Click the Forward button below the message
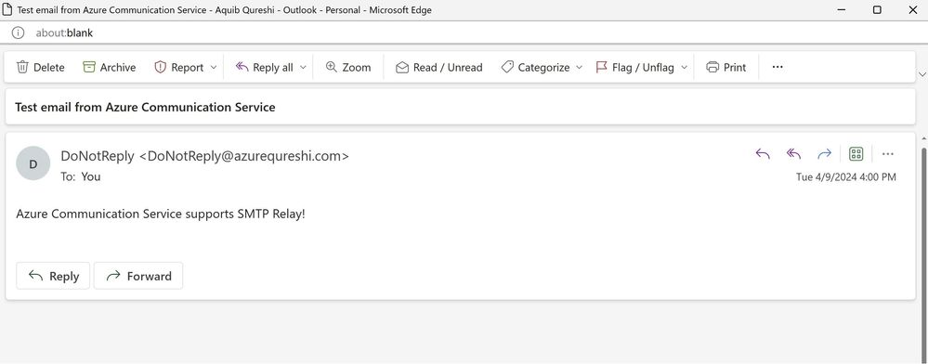This screenshot has width=928, height=364. tap(138, 276)
